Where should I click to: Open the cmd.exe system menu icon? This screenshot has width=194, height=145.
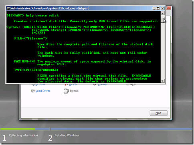8,8
